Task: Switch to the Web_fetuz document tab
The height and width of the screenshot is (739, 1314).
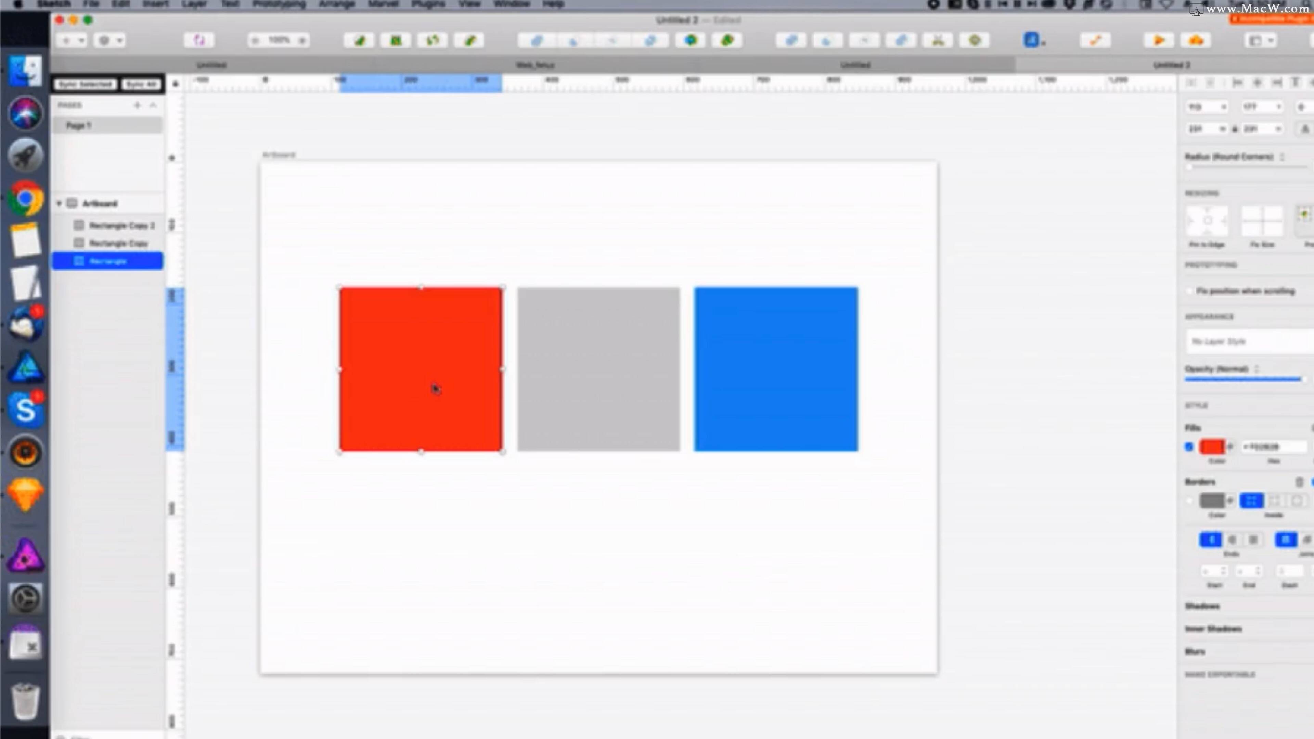Action: click(x=535, y=65)
